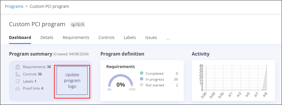Go to the Controls tab
Screen dimensions: 282x105
click(x=106, y=38)
